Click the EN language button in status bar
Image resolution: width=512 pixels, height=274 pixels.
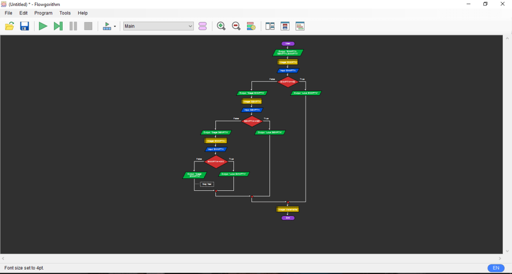coord(495,268)
